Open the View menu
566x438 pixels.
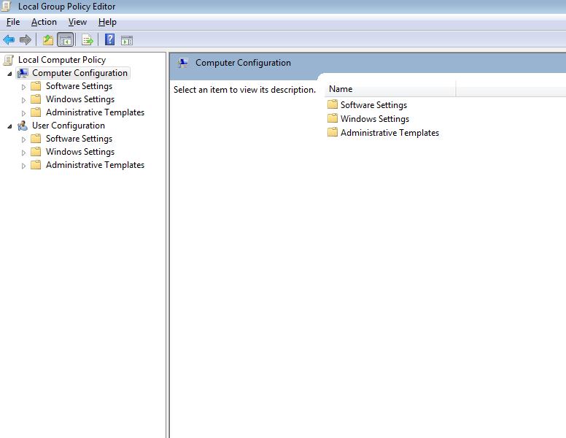(77, 22)
